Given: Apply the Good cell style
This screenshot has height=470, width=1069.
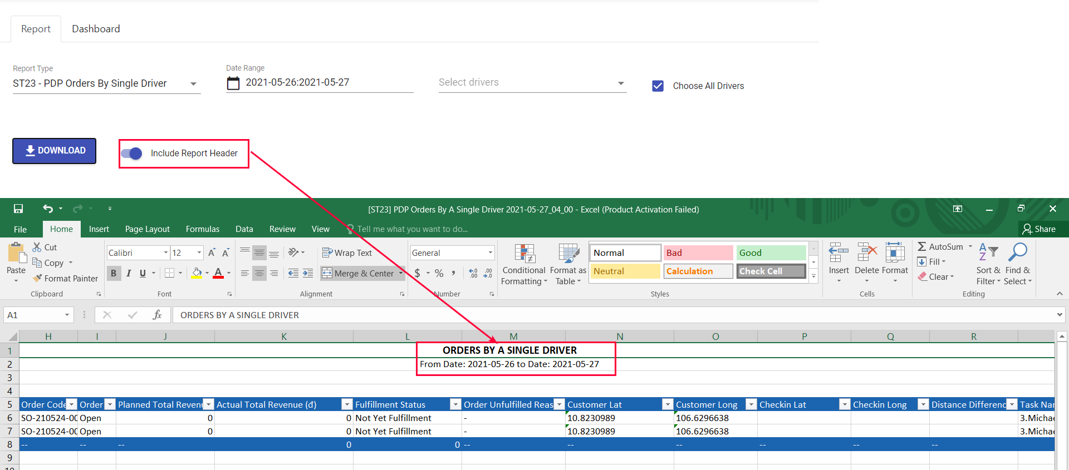Looking at the screenshot, I should 771,253.
